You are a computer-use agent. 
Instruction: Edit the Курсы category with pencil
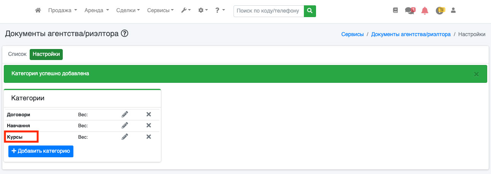point(125,137)
